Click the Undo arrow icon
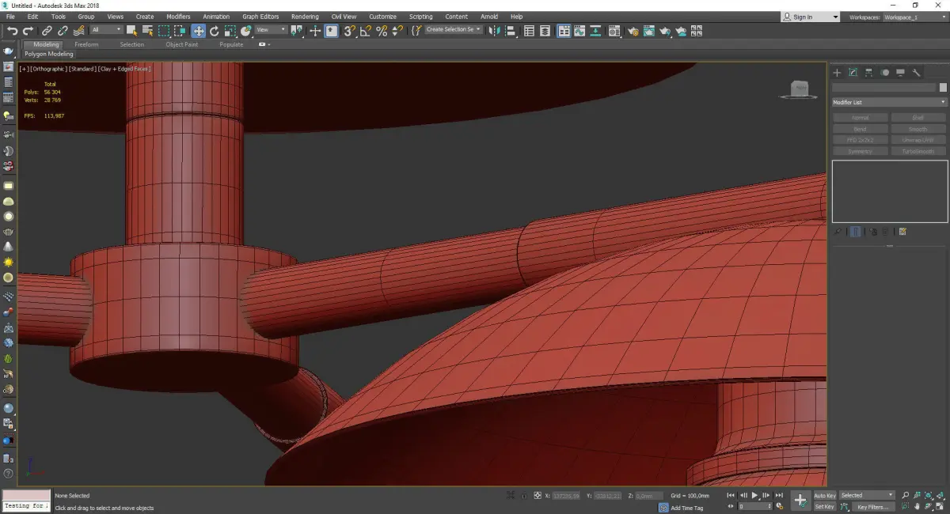Screen dimensions: 950x514 [x=12, y=31]
